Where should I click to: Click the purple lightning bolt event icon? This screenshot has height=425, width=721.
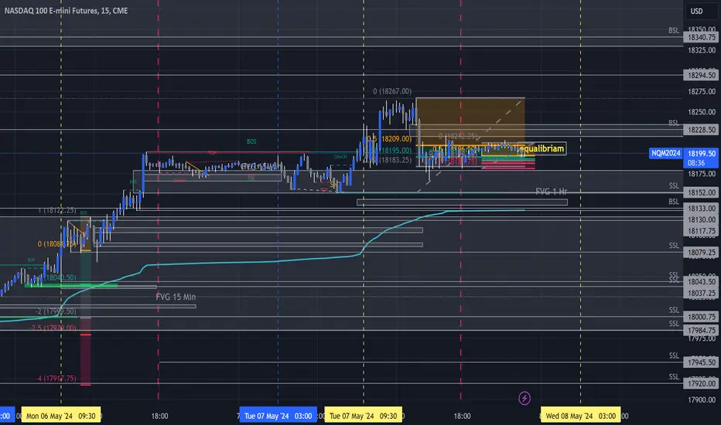pos(525,398)
